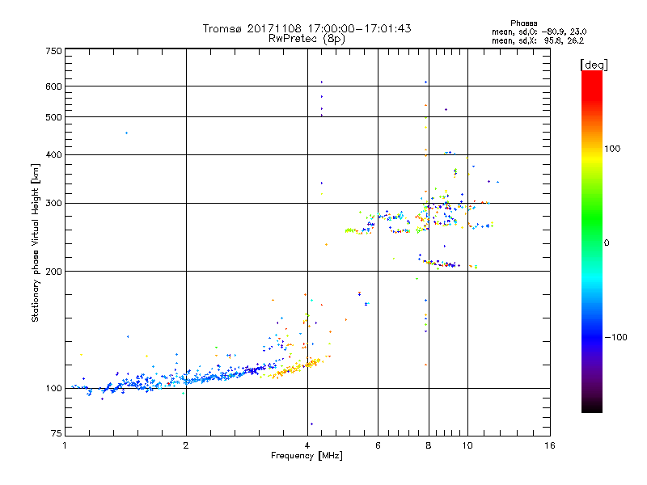This screenshot has width=647, height=485.
Task: Click the lone blue point just above 75 km
Action: click(x=311, y=424)
